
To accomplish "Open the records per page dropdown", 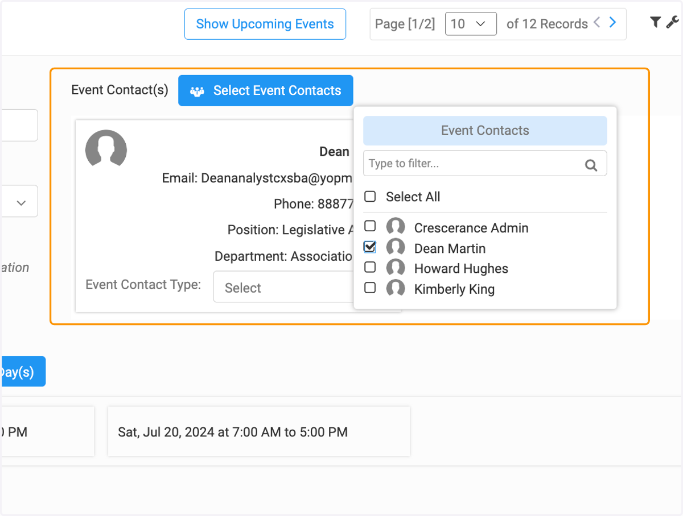I will click(471, 24).
